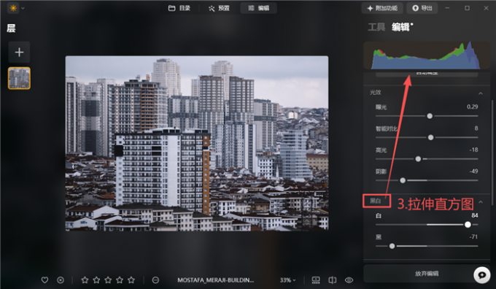
Task: Click the blacks value -71
Action: [473, 236]
